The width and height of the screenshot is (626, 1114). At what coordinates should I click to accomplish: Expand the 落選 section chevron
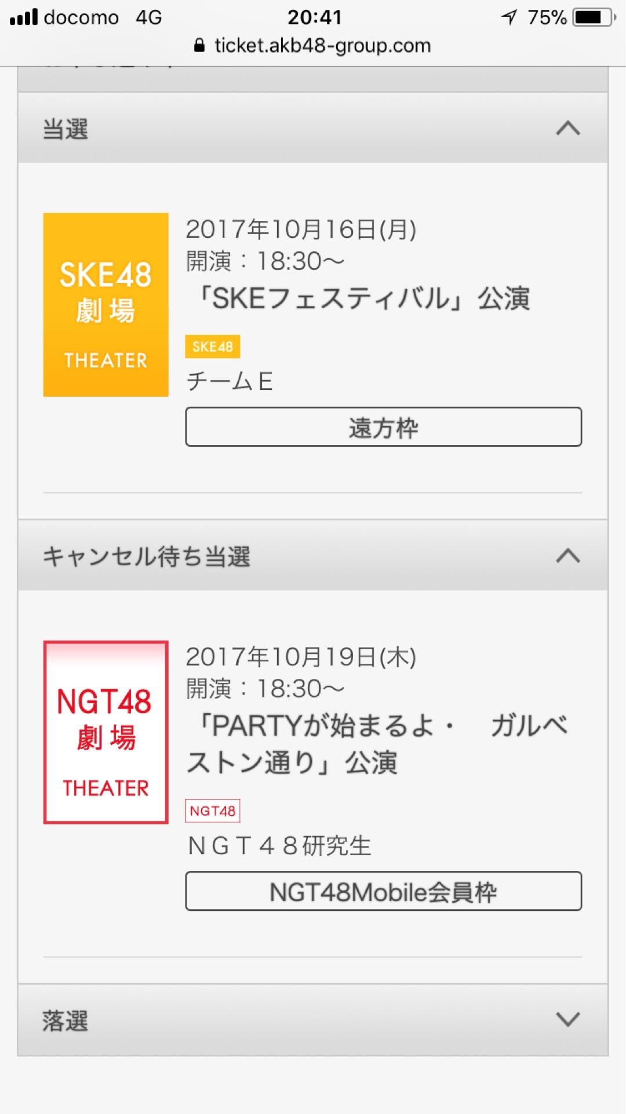click(x=567, y=1019)
